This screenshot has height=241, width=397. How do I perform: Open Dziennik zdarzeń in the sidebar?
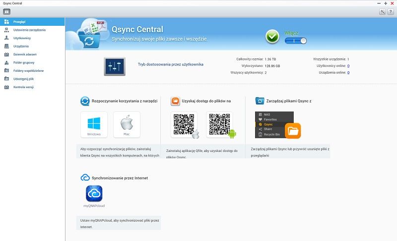click(32, 54)
